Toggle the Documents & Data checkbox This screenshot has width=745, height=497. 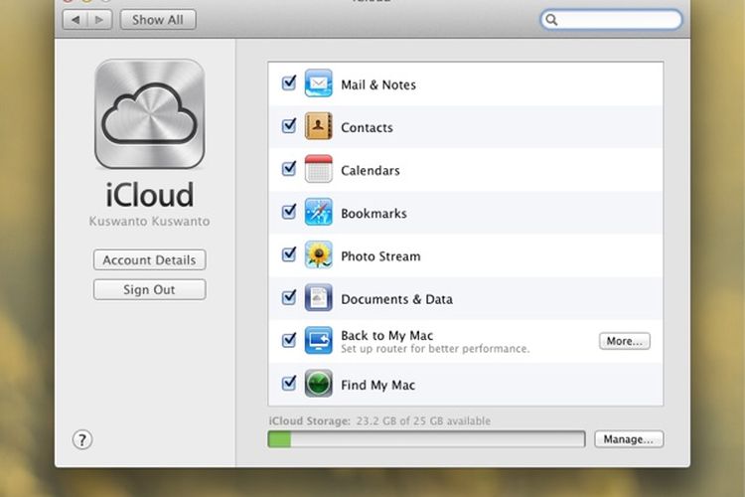[288, 297]
